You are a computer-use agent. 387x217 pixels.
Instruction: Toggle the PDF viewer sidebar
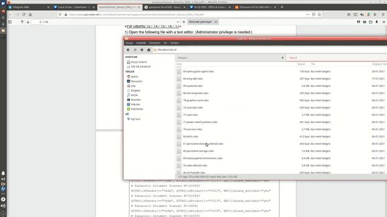10,22
